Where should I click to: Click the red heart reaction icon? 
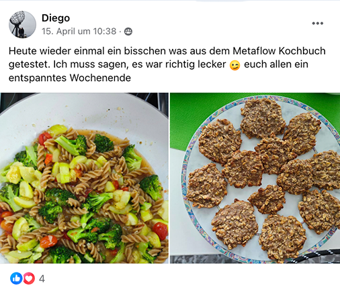pyautogui.click(x=29, y=279)
